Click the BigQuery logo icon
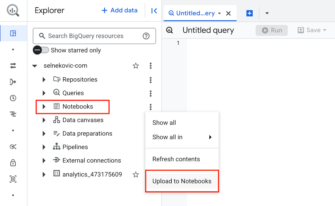Viewport: 335px width, 206px height. 13,11
